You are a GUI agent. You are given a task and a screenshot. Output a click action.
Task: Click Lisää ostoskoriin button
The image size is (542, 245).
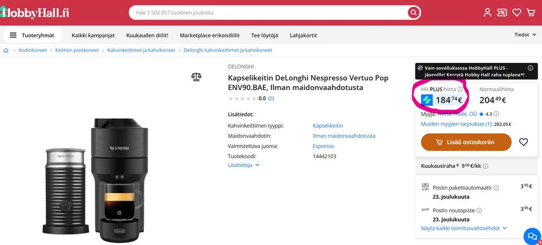click(466, 142)
